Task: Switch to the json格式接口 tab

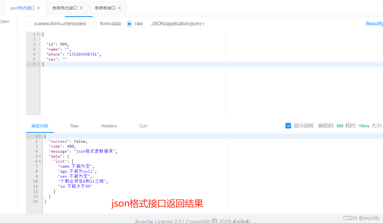Action: [x=23, y=8]
